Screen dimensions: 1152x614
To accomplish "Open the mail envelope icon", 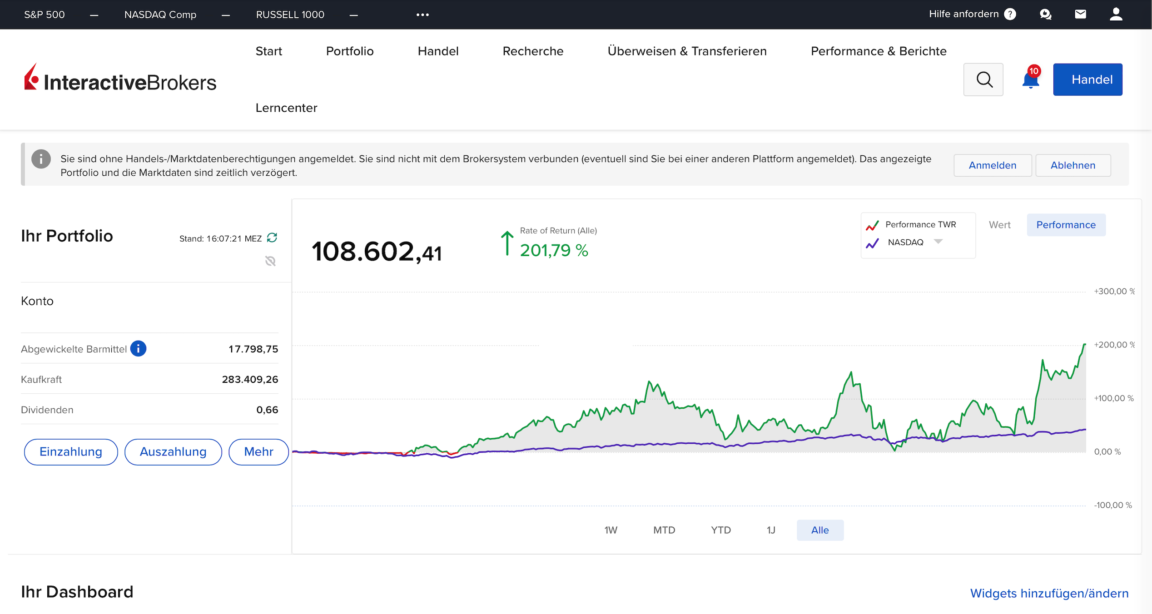I will coord(1080,14).
